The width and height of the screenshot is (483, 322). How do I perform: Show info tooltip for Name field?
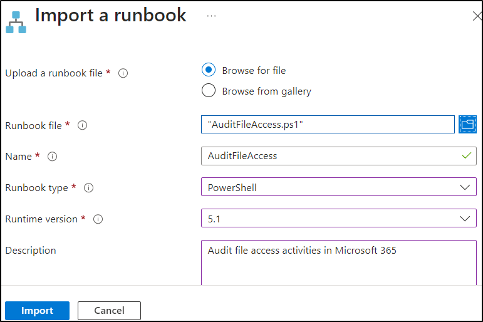[53, 157]
